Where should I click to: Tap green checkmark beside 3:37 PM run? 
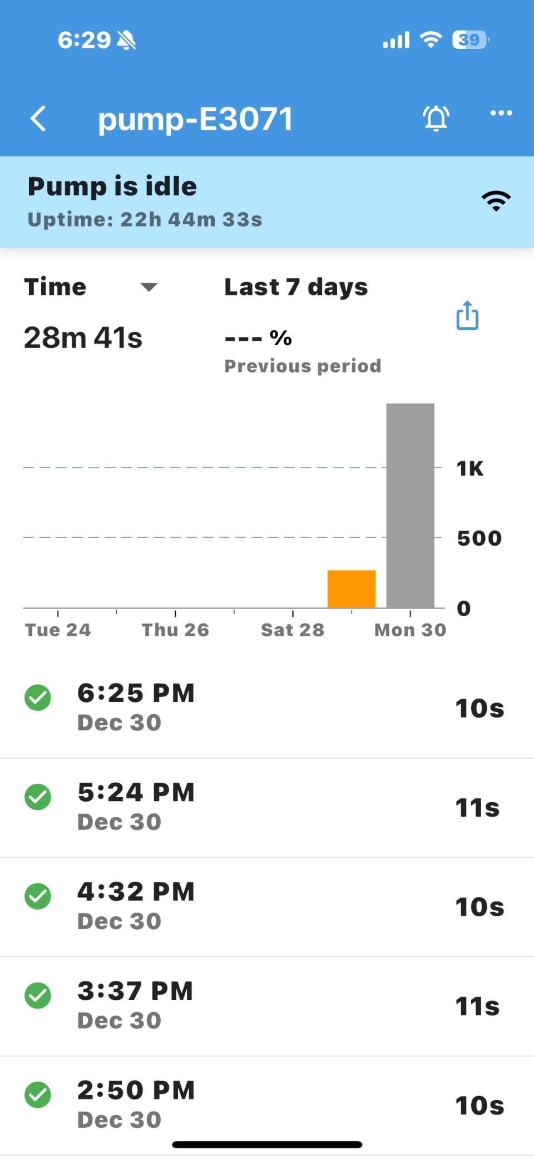(38, 995)
